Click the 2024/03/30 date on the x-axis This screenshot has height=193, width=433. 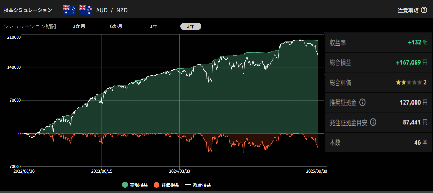click(x=179, y=171)
